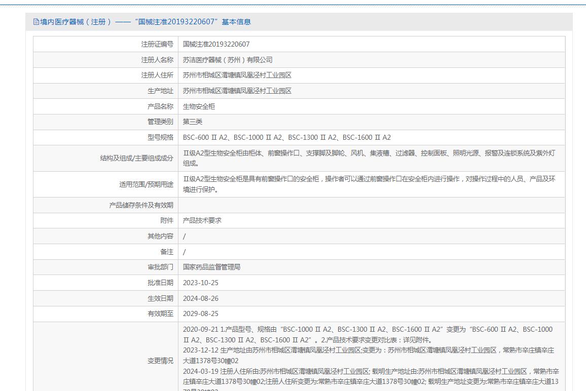
Task: Click the empty 产品储存条件及有效期 value cell
Action: coord(371,205)
